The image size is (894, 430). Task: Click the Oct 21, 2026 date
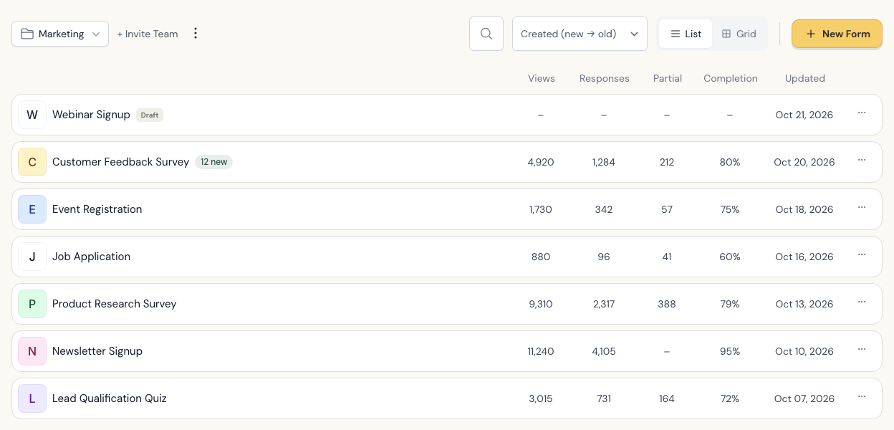(804, 115)
